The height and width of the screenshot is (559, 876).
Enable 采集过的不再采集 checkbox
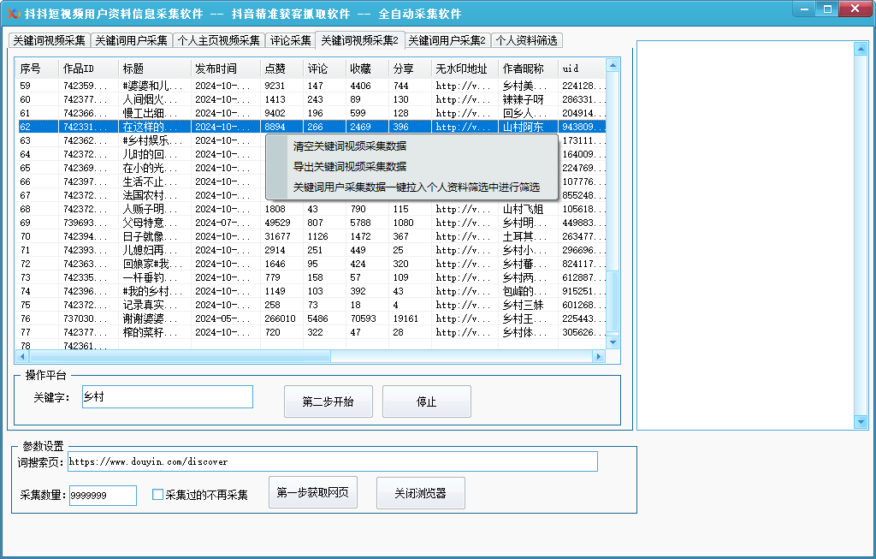click(157, 495)
